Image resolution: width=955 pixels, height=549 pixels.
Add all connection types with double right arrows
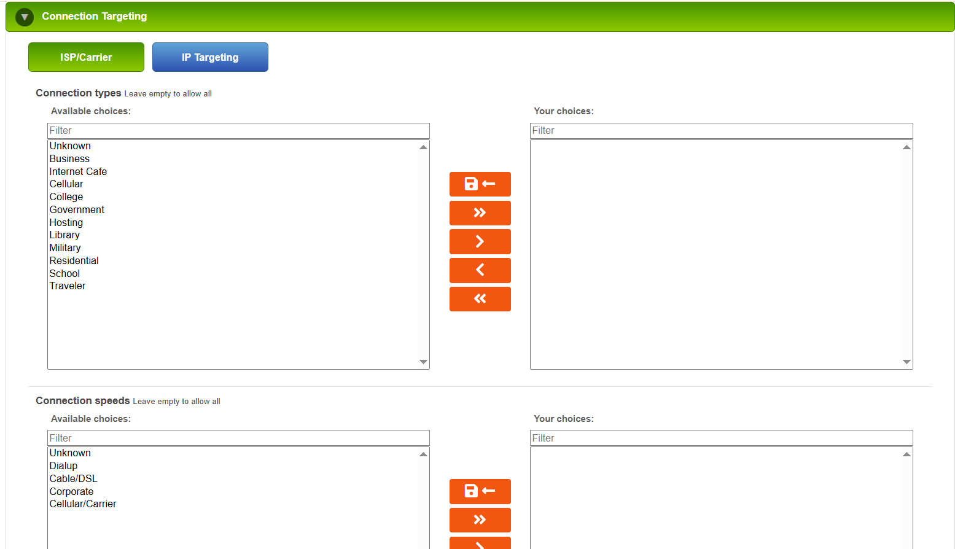[480, 213]
